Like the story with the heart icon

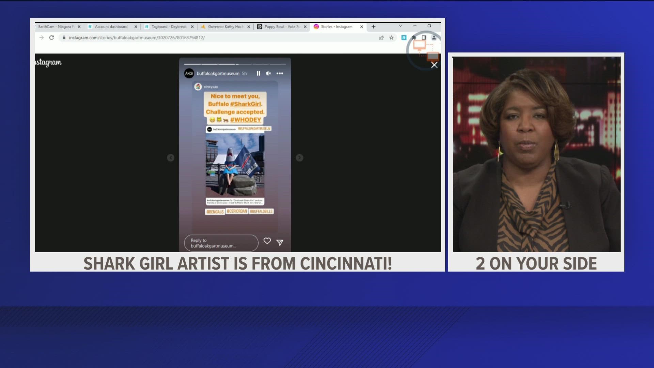(267, 241)
